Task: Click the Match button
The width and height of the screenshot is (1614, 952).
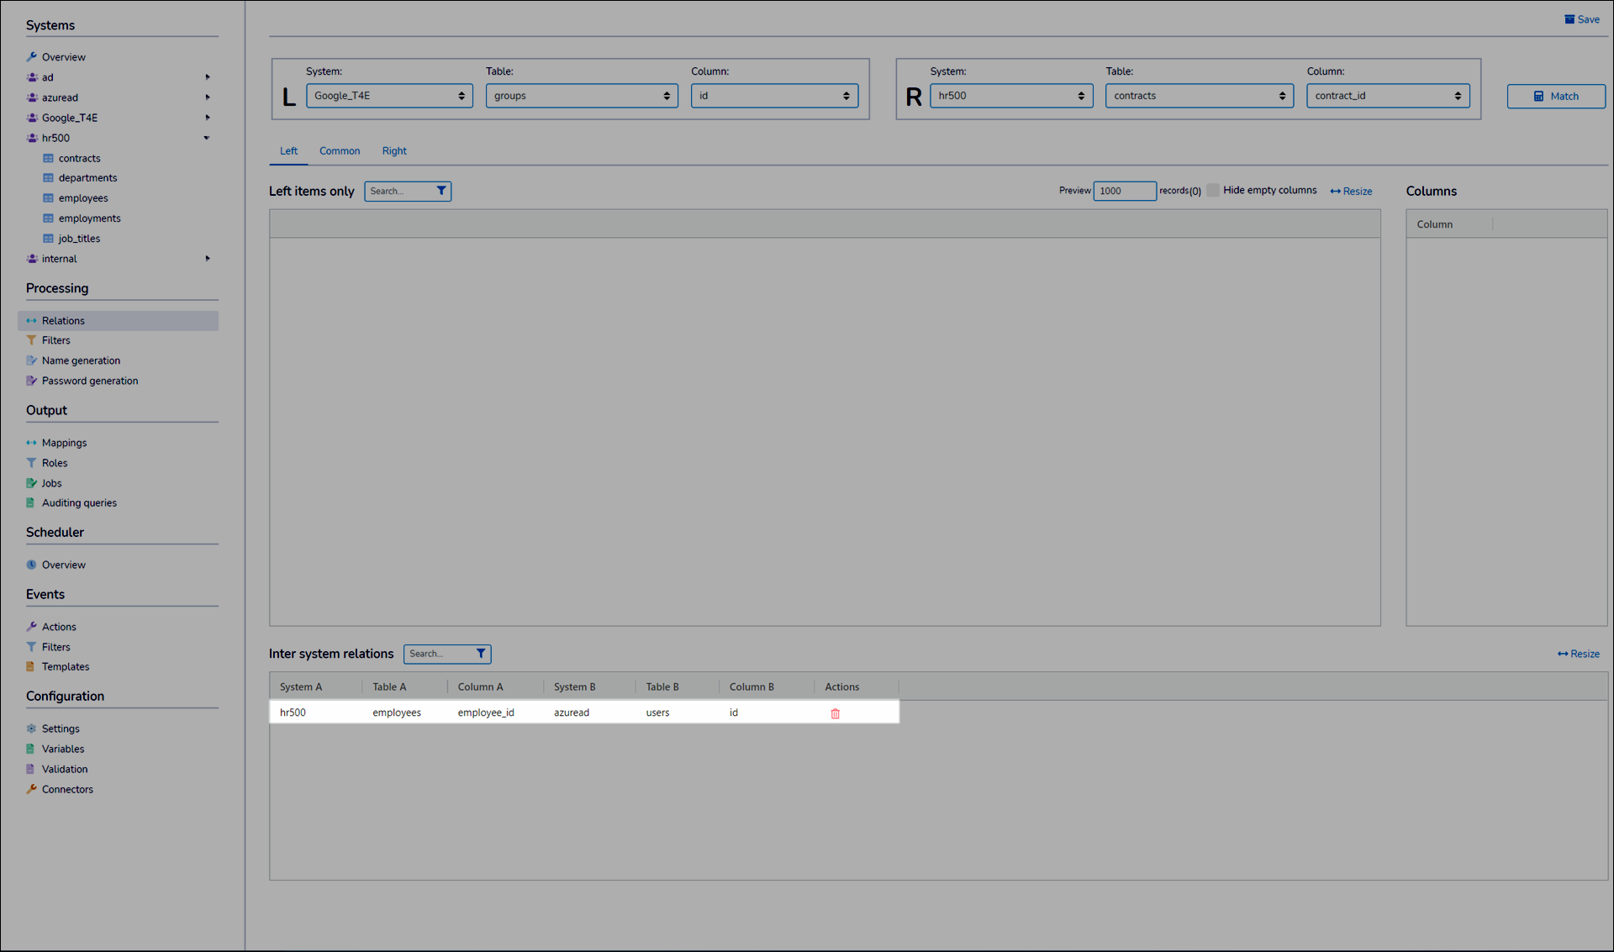Action: click(x=1555, y=97)
